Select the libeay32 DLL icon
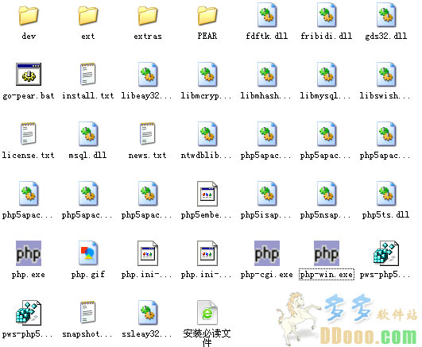This screenshot has width=422, height=347. click(x=148, y=75)
